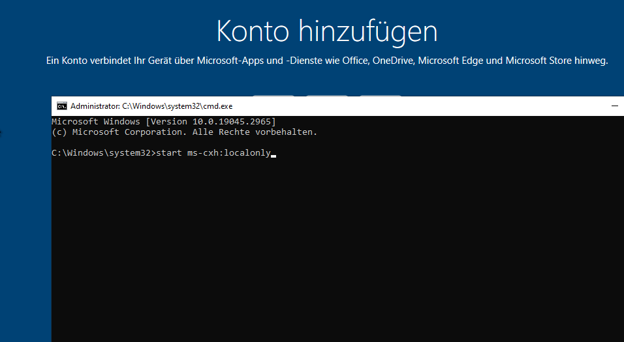
Task: Select the 'Alle Rechte vorbehalten' copyright line
Action: (184, 132)
